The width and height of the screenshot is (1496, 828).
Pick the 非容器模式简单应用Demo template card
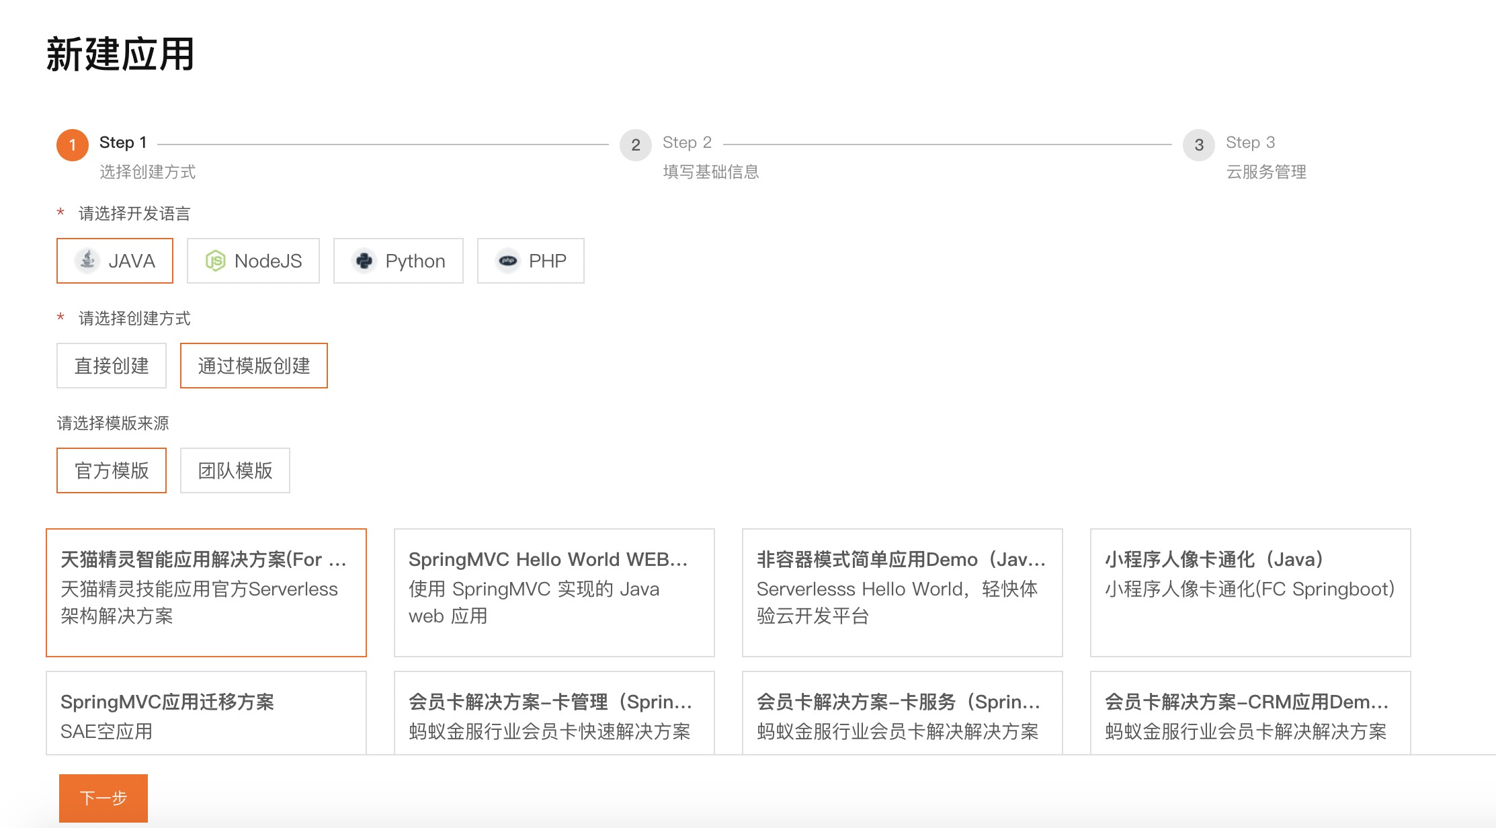[903, 593]
